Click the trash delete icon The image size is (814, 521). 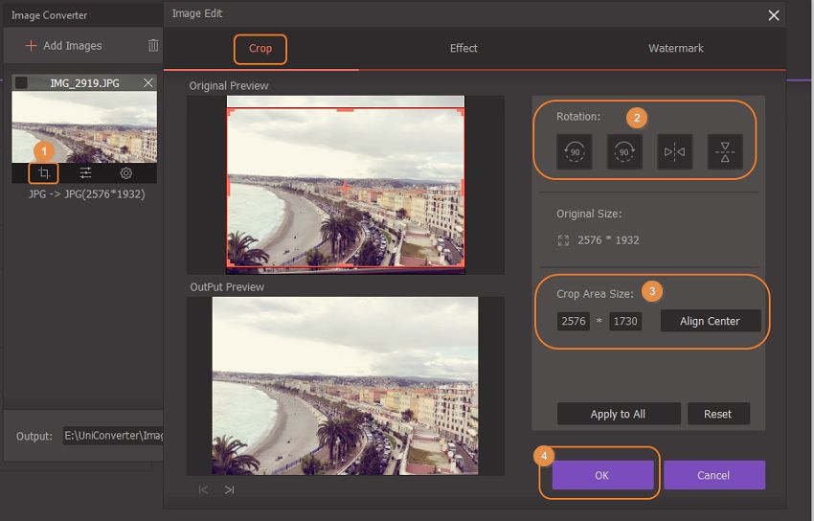pos(153,45)
